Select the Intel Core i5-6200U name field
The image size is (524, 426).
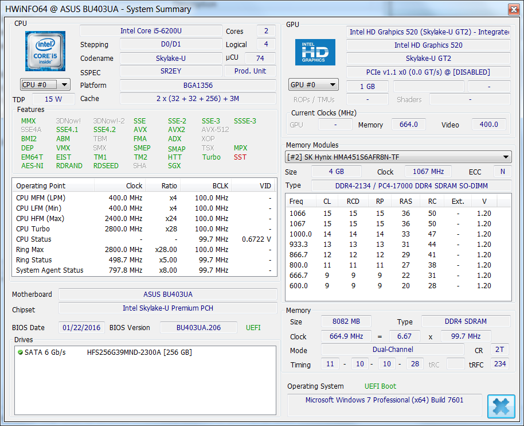[x=151, y=31]
